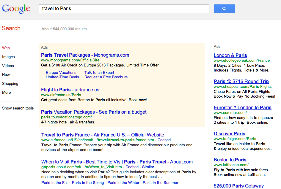
Task: Open Paris in the Winter sublink
Action: [123, 183]
